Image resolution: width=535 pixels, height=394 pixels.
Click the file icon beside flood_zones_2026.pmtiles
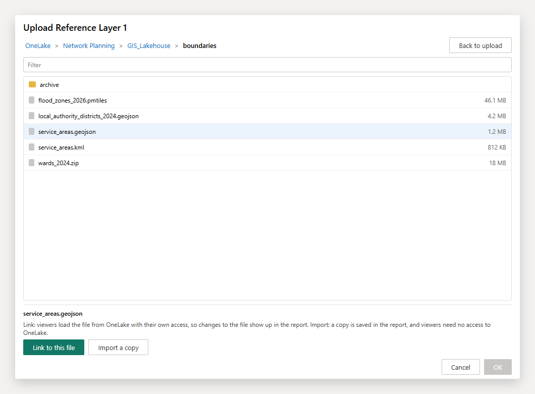coord(31,100)
